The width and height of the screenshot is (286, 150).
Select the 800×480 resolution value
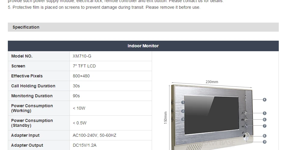pos(81,76)
